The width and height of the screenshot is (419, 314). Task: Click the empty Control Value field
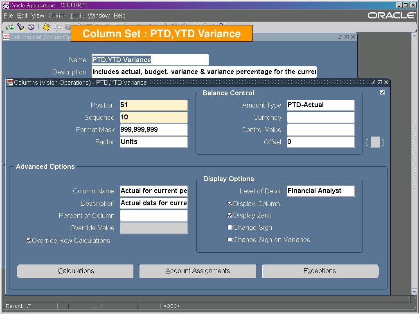pyautogui.click(x=321, y=130)
